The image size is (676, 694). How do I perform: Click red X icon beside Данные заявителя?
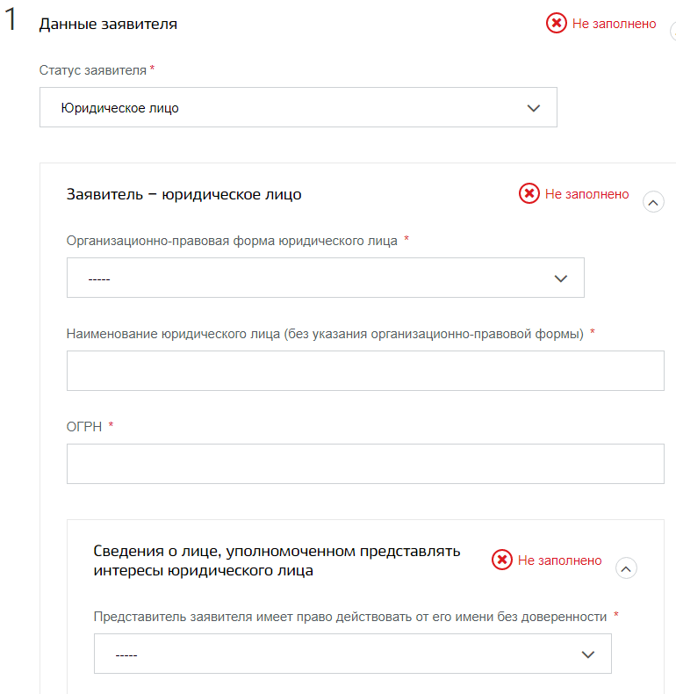point(556,23)
